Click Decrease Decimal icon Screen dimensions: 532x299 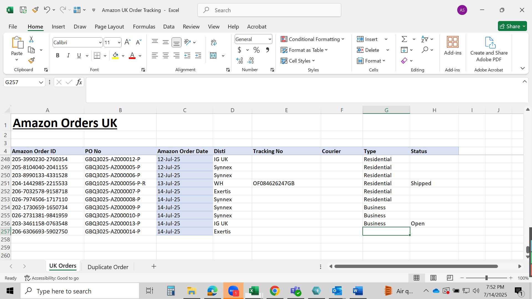click(x=250, y=60)
